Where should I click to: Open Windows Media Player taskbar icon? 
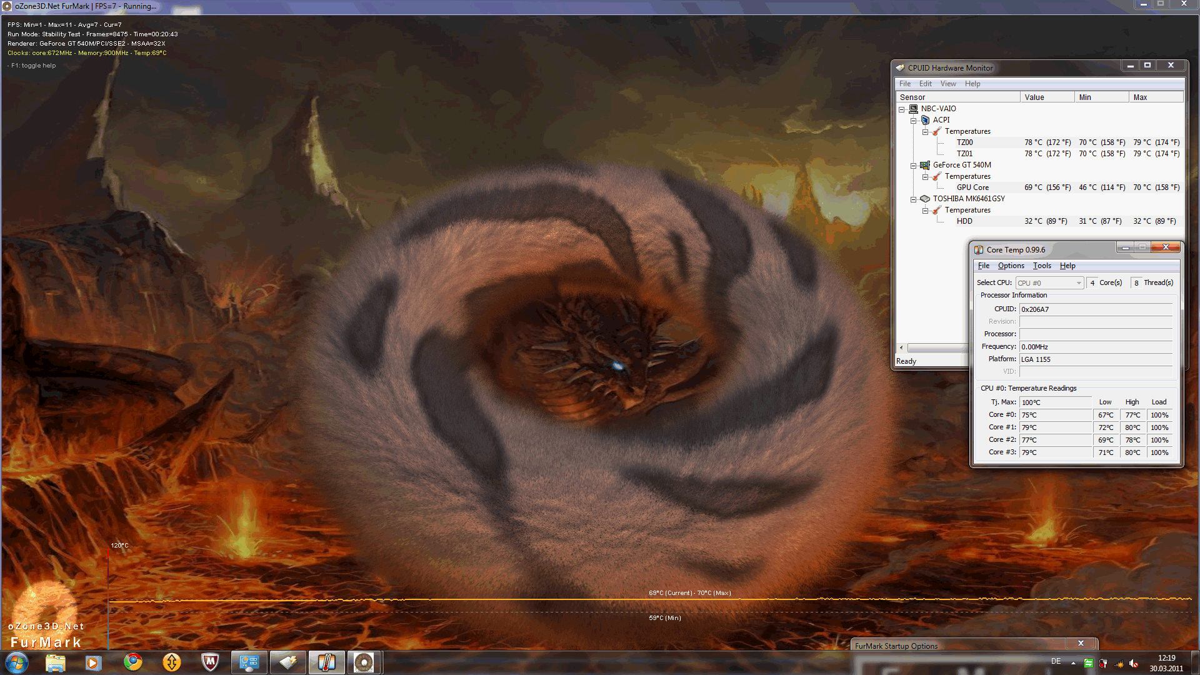pos(94,662)
